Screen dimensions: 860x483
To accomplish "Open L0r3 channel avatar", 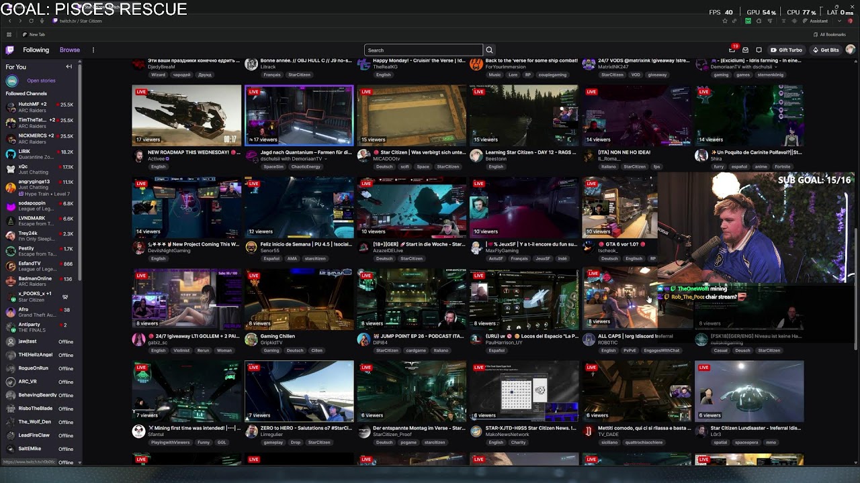I will click(x=701, y=431).
